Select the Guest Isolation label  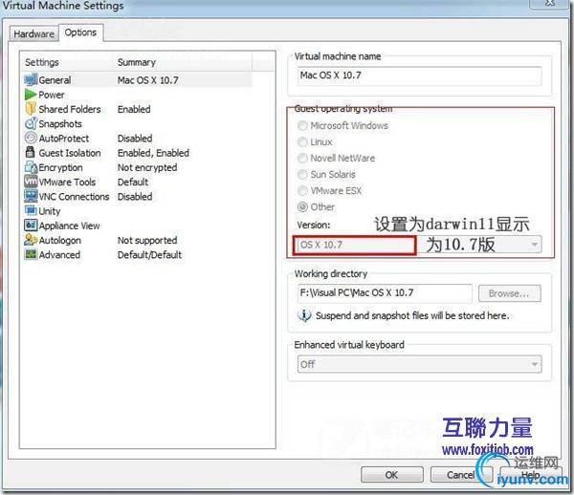click(70, 153)
